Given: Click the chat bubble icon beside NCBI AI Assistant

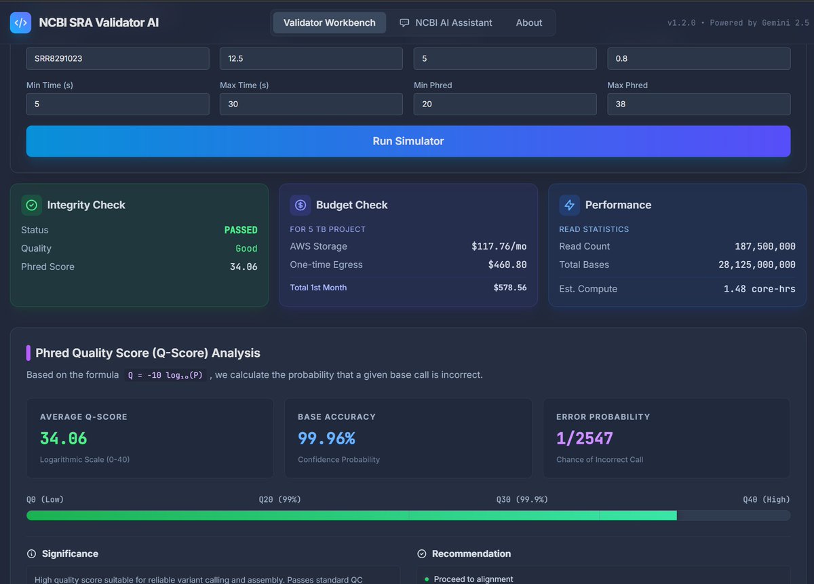Looking at the screenshot, I should (404, 22).
